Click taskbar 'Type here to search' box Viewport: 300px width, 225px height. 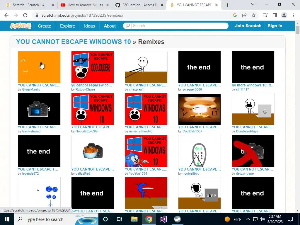coord(56,219)
